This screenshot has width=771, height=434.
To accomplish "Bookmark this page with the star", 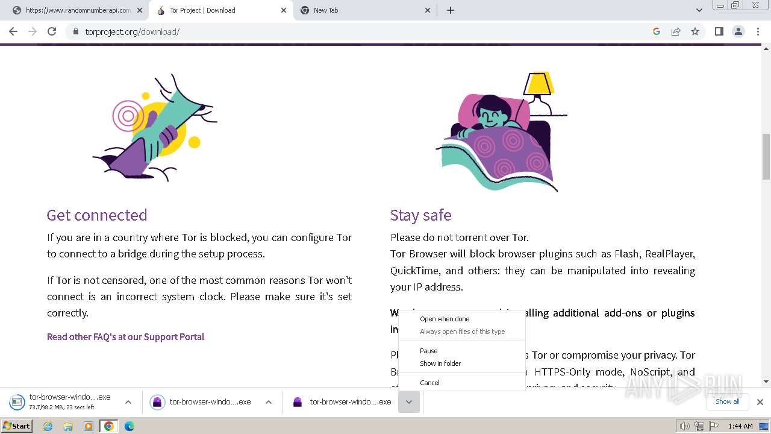I will (x=695, y=31).
